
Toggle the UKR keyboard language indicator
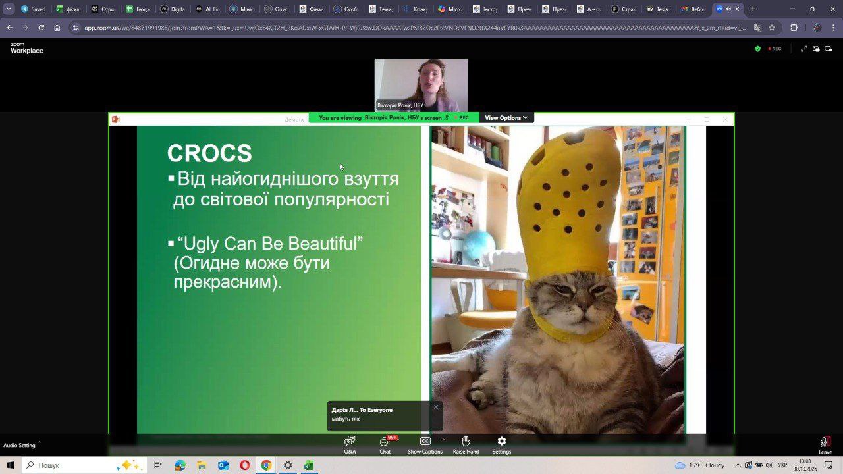tap(782, 465)
